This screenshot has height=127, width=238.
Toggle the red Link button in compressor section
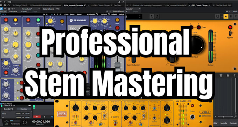click(6, 20)
